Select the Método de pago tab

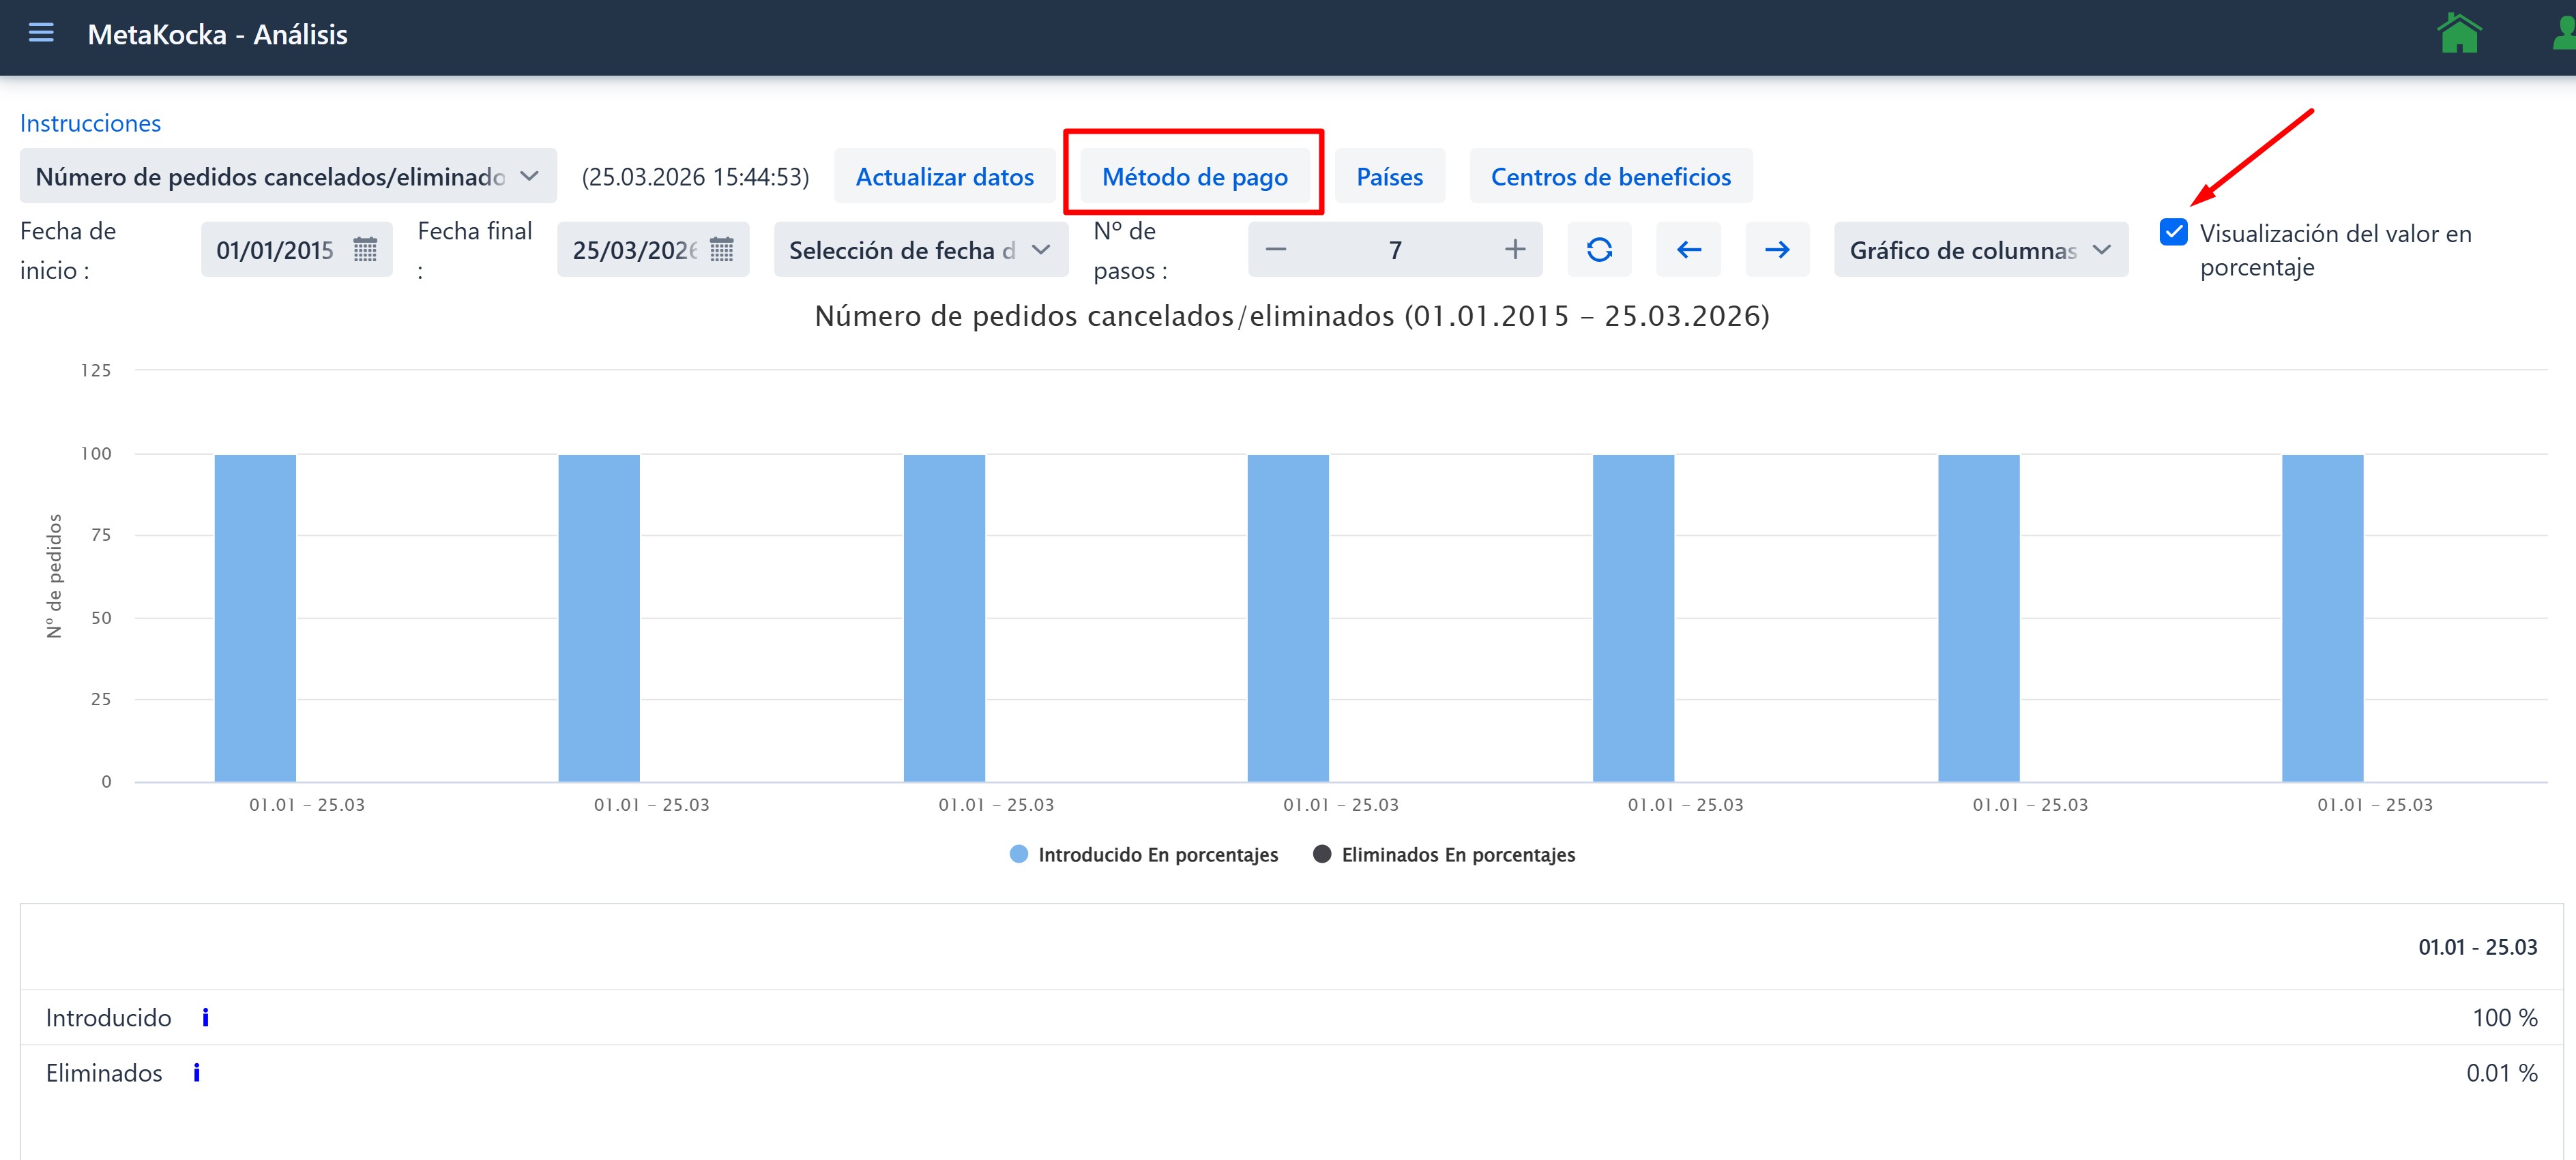click(x=1194, y=177)
